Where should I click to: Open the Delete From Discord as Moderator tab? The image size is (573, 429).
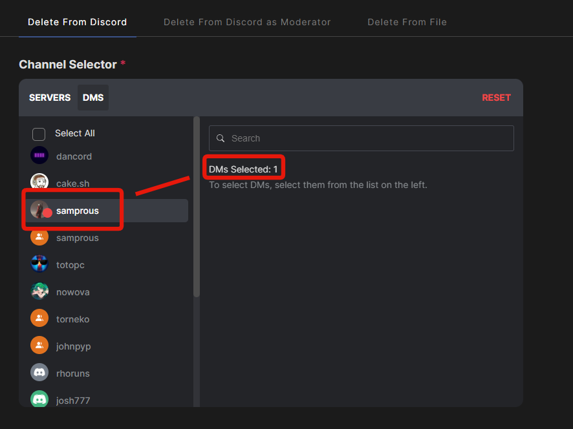pyautogui.click(x=247, y=22)
